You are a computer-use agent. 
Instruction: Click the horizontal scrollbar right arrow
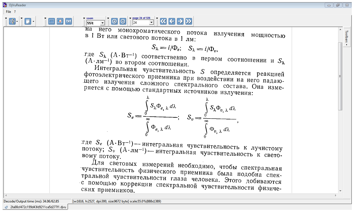pyautogui.click(x=336, y=195)
